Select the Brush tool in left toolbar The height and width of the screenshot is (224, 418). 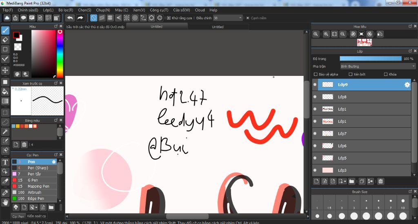coord(5,30)
